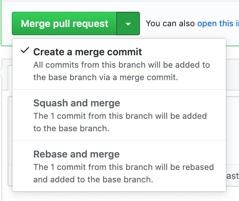
Task: Toggle the merge options dropdown caret
Action: (x=128, y=24)
